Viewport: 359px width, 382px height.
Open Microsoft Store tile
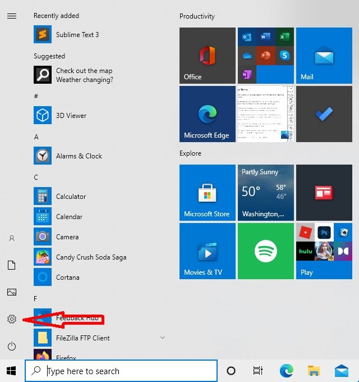[208, 193]
